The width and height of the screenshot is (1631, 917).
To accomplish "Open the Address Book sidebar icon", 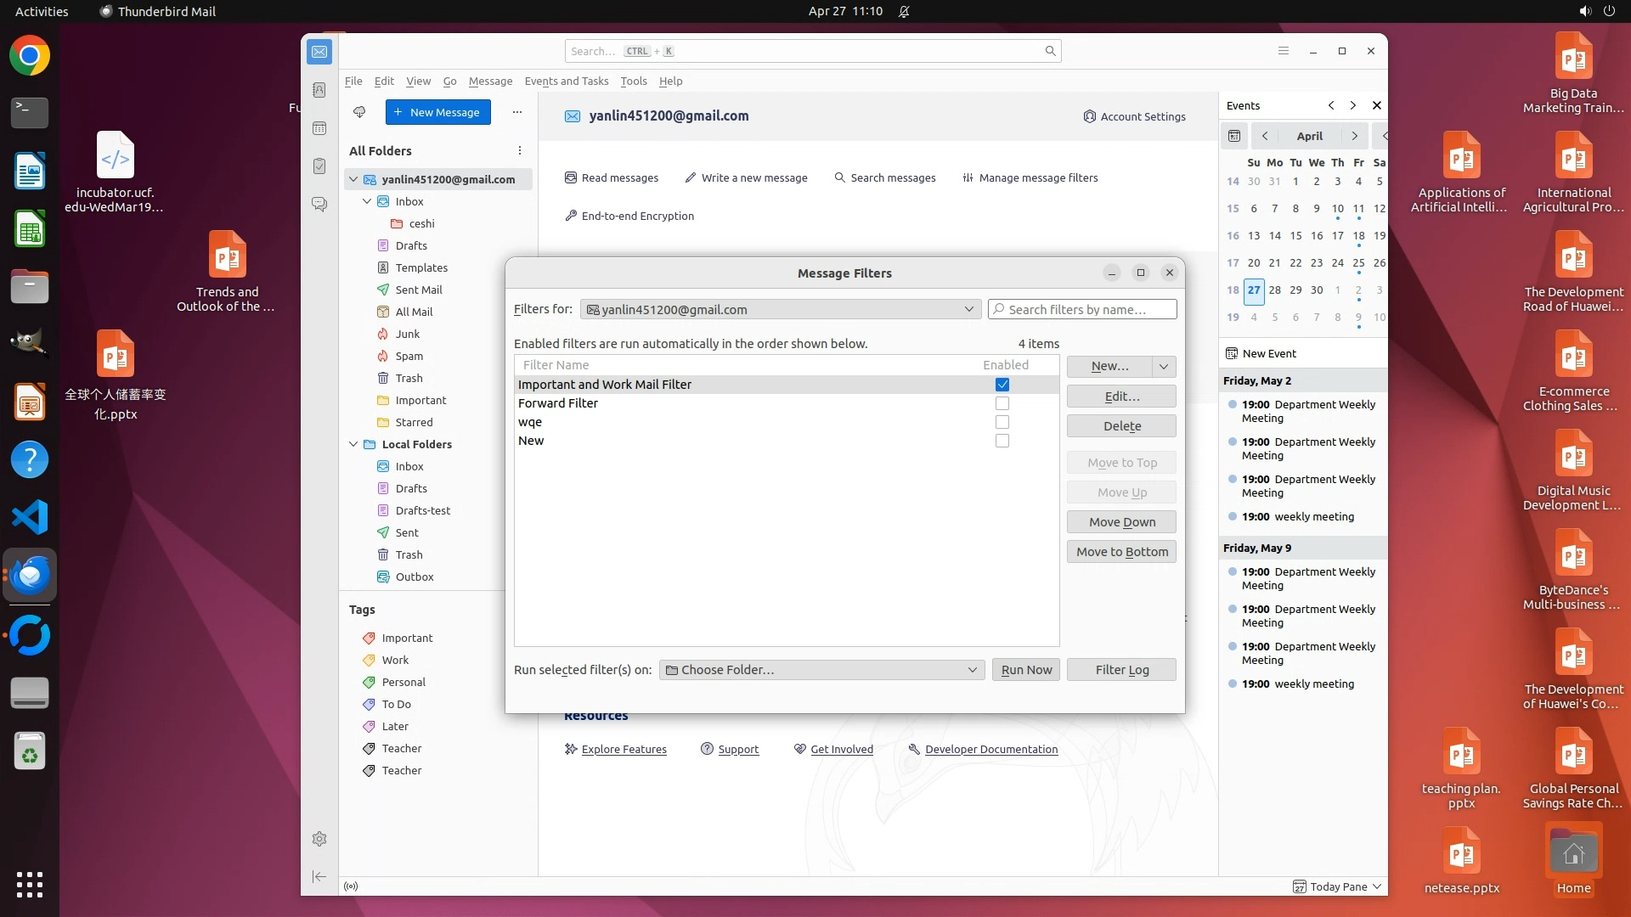I will [319, 90].
